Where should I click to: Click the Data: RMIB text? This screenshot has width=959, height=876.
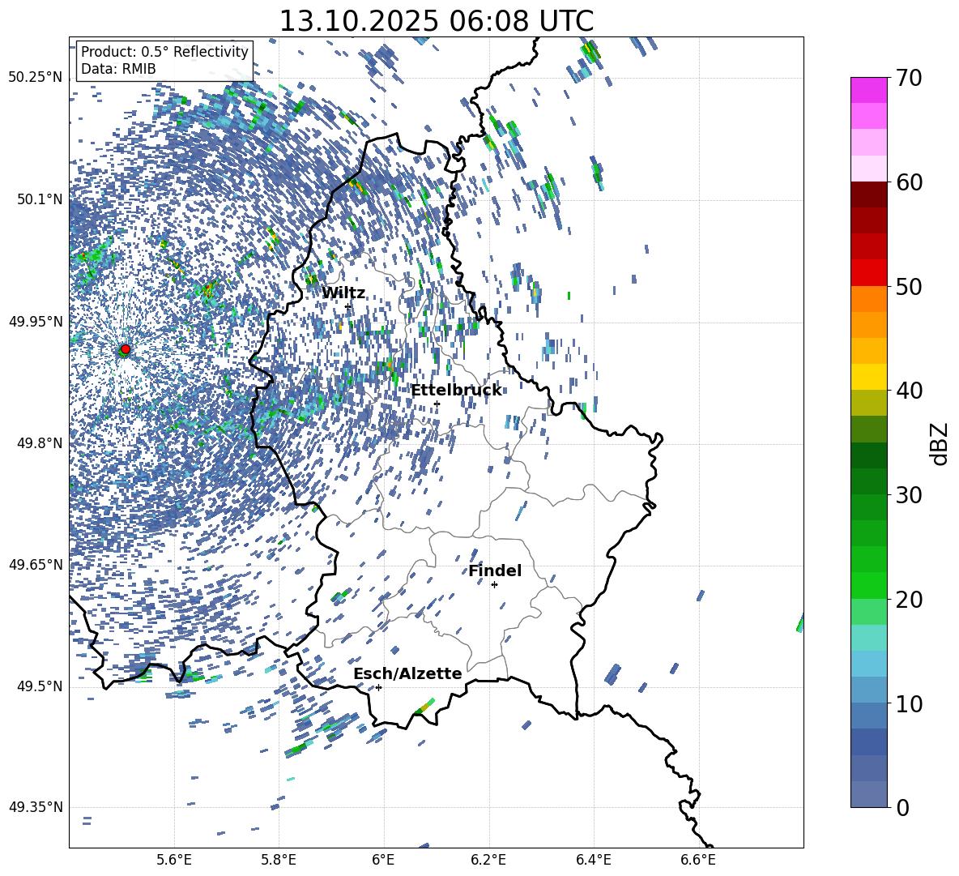pyautogui.click(x=118, y=69)
